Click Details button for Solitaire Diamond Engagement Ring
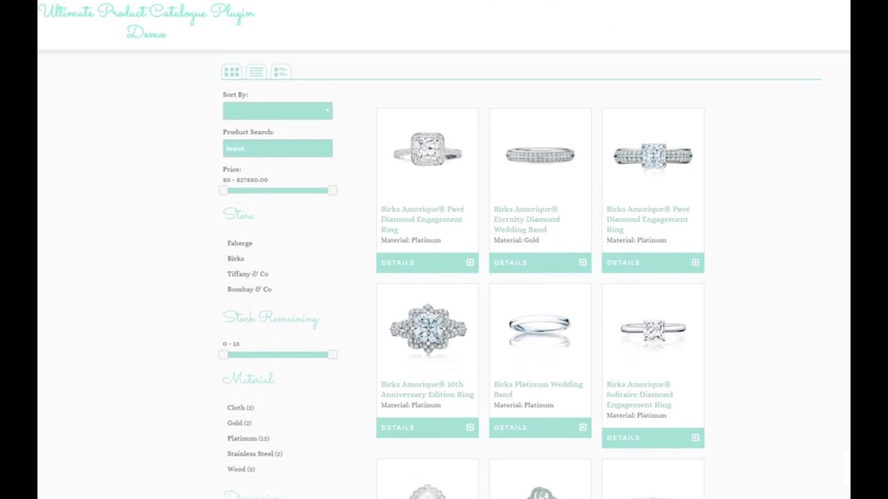The height and width of the screenshot is (499, 888). (x=653, y=438)
